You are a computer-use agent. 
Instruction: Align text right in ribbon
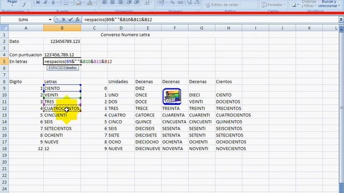coord(120,2)
